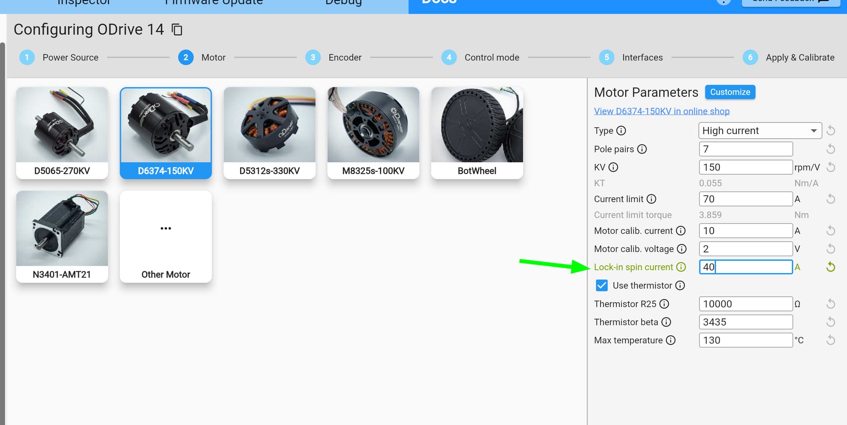Click the Customize button
This screenshot has width=847, height=425.
730,92
